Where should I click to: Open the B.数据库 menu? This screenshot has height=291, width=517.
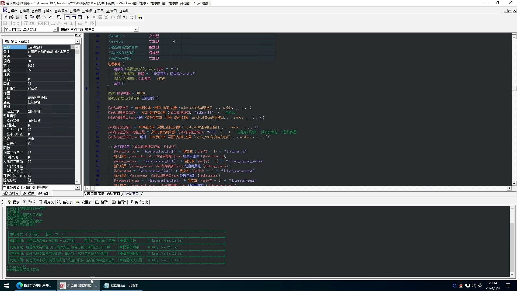coord(61,11)
